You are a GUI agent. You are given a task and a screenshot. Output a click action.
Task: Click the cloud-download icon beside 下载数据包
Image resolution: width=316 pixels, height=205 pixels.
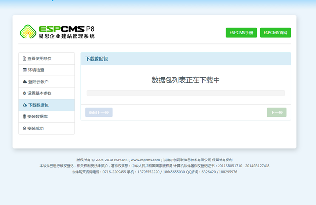[24, 105]
